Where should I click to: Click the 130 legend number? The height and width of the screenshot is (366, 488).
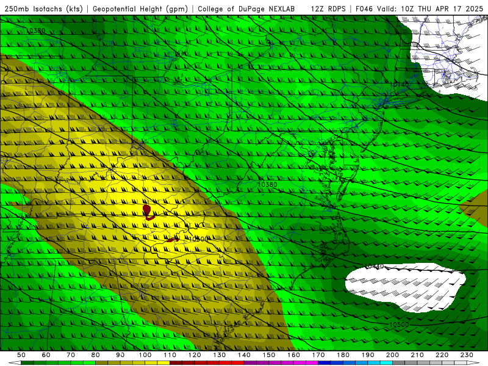click(x=220, y=355)
